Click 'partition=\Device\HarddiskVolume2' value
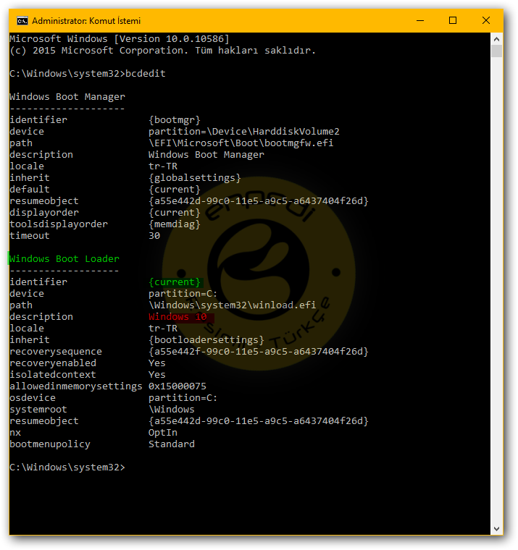The image size is (518, 550). tap(243, 132)
